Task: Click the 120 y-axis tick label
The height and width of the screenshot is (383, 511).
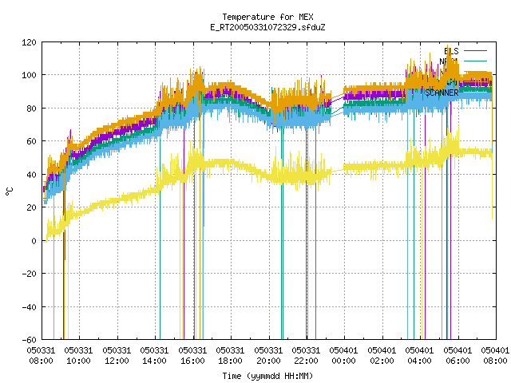Action: pos(29,42)
